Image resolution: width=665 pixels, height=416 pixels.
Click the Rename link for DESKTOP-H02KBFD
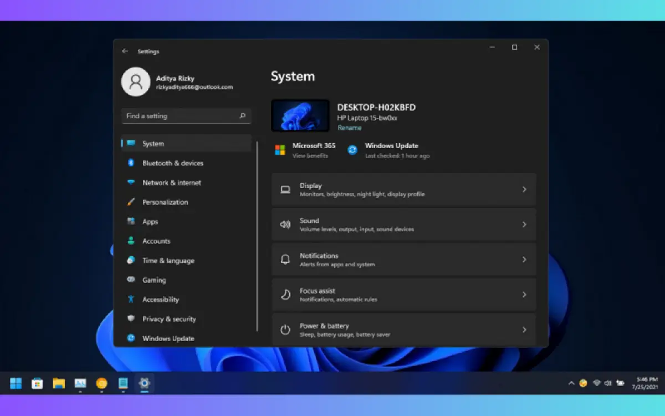pyautogui.click(x=350, y=128)
